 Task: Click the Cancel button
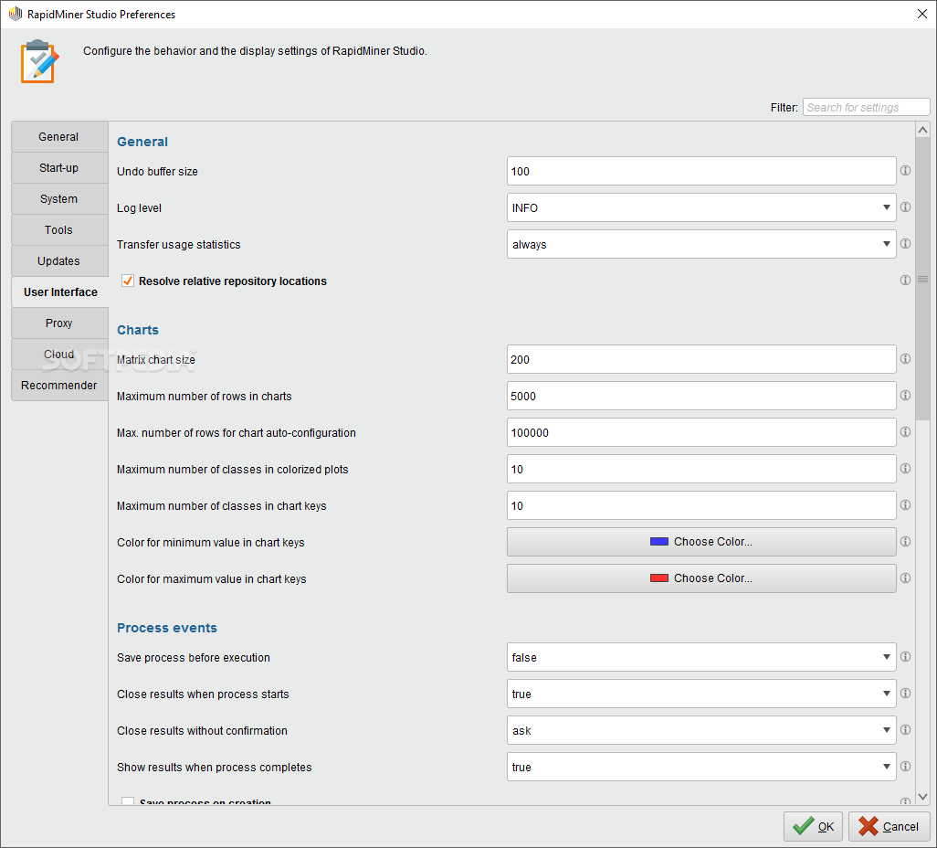coord(889,826)
